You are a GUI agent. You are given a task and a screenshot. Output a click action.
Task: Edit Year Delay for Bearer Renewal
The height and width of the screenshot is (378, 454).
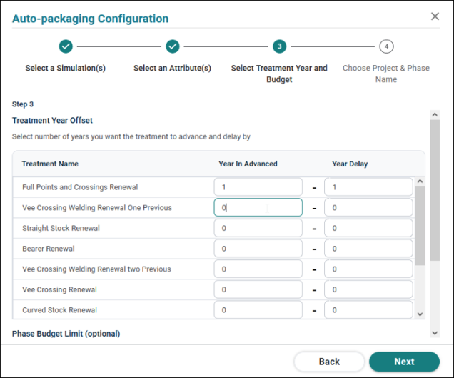pos(368,249)
